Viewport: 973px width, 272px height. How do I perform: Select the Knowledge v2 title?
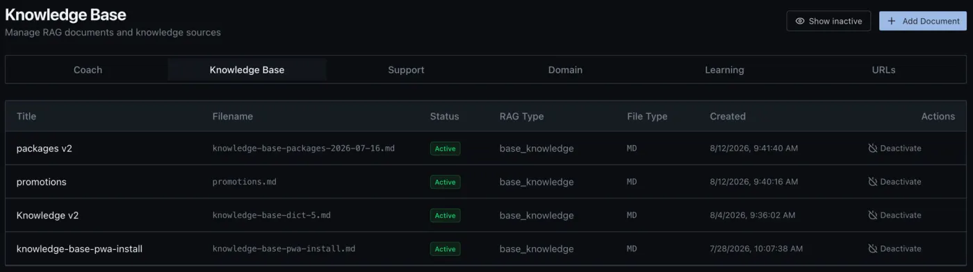(47, 215)
